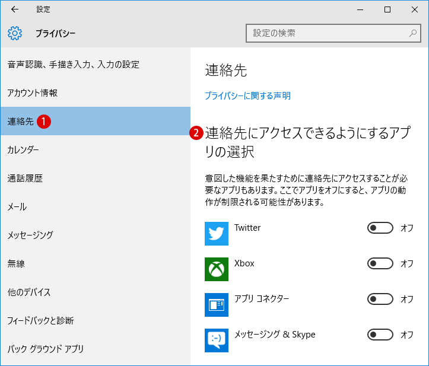The height and width of the screenshot is (366, 429).
Task: Click the privacy settings gear icon
Action: (x=15, y=33)
